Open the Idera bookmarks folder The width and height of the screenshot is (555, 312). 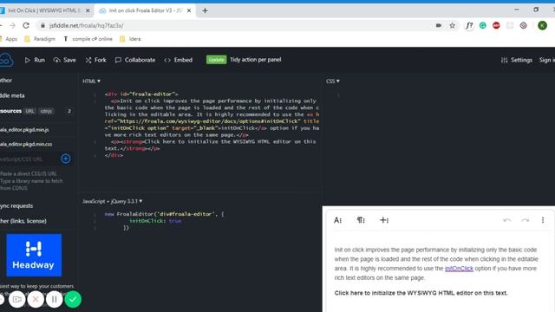click(x=131, y=39)
